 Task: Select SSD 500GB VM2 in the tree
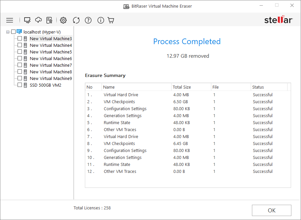pos(45,85)
